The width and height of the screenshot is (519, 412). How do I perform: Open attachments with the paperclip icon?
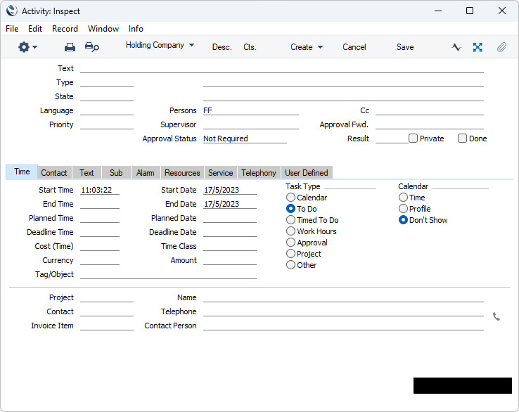[x=501, y=47]
